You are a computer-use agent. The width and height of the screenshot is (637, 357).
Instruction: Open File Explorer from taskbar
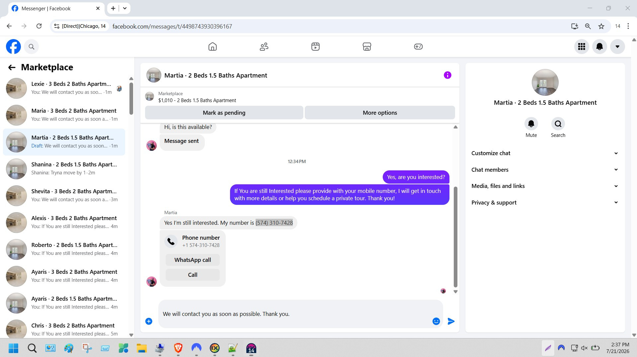pyautogui.click(x=141, y=348)
